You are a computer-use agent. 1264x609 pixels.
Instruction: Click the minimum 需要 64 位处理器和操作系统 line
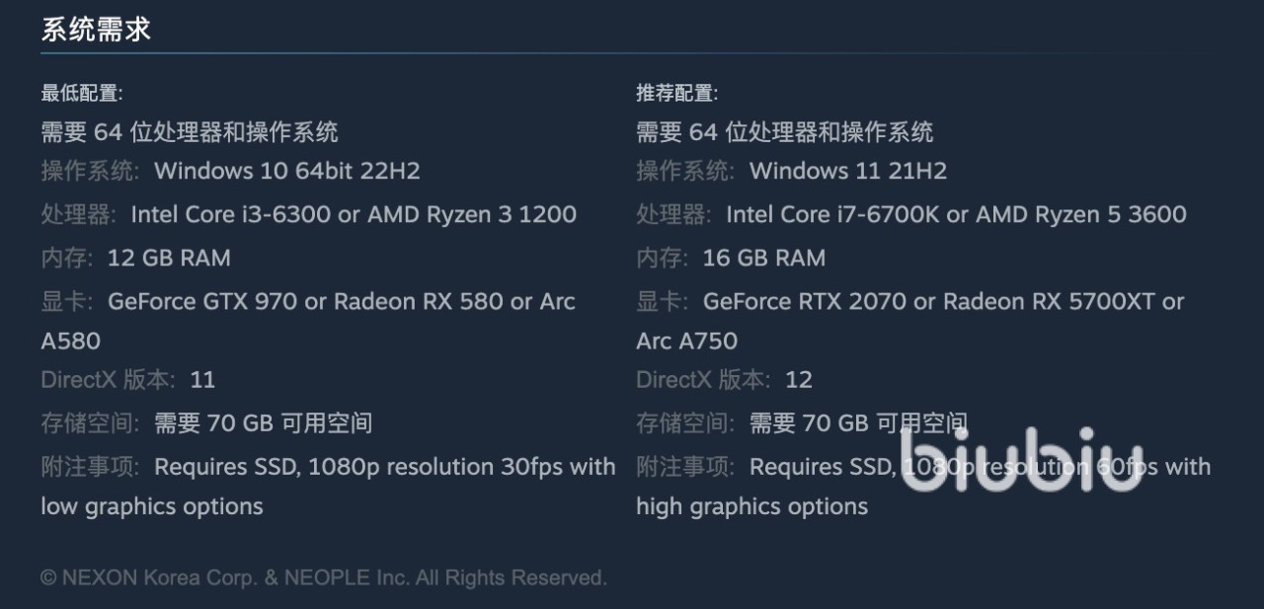pos(190,131)
